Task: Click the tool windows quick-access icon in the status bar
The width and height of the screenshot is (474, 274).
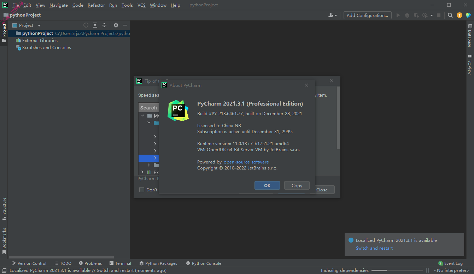Action: (4, 270)
